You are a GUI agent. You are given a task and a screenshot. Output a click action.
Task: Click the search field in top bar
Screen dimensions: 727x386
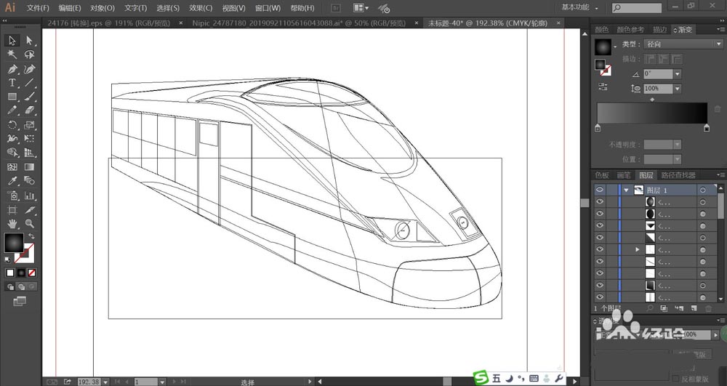(x=638, y=8)
